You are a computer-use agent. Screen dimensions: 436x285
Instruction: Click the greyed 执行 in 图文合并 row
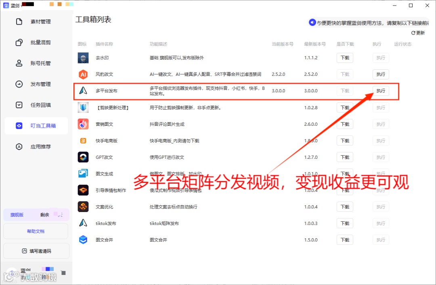click(x=381, y=240)
